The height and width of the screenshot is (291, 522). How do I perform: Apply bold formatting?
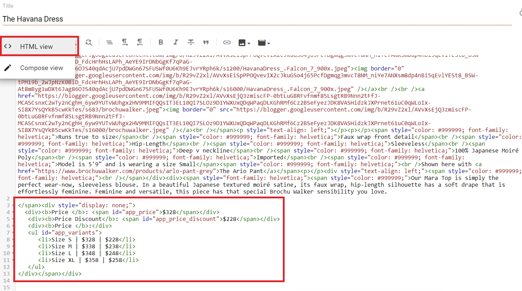(160, 42)
